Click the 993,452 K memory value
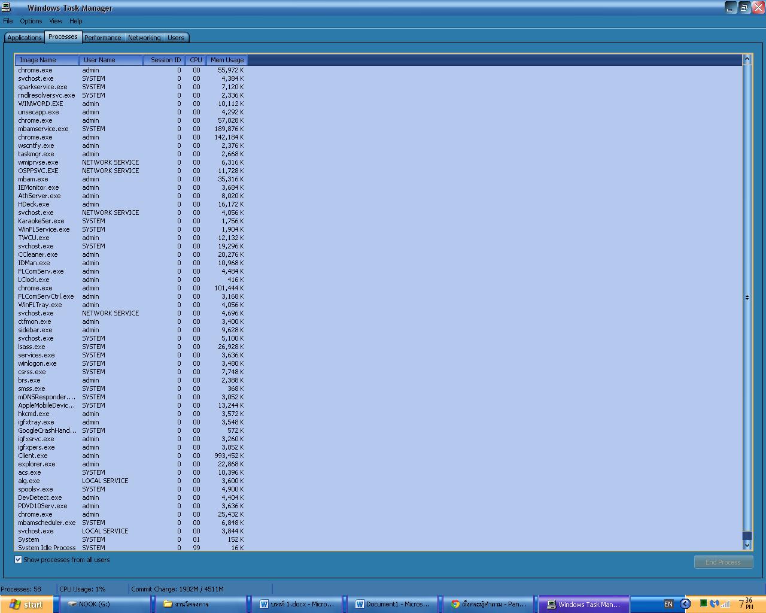This screenshot has width=766, height=613. coord(229,456)
